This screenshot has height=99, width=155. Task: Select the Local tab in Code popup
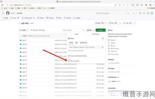[x=76, y=34]
